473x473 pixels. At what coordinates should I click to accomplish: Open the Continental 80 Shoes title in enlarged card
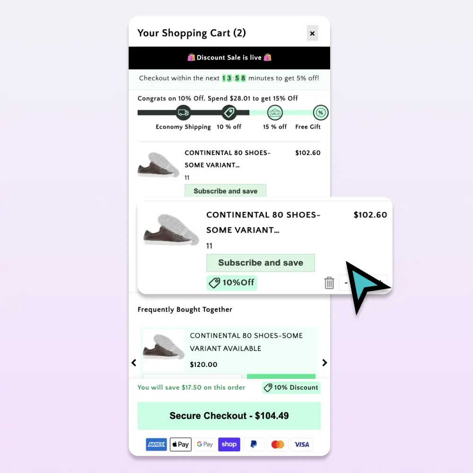263,222
